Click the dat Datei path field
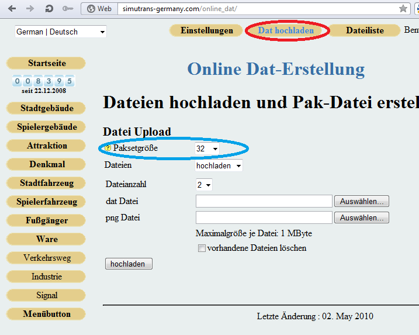The width and height of the screenshot is (419, 335). point(264,201)
